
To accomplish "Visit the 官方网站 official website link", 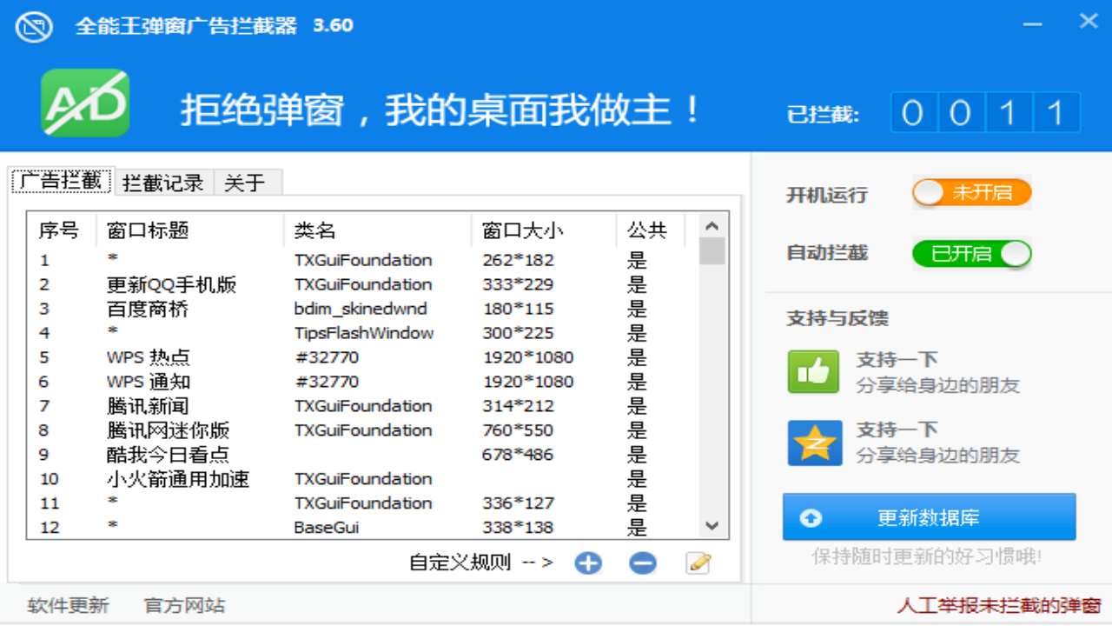I will pos(182,607).
